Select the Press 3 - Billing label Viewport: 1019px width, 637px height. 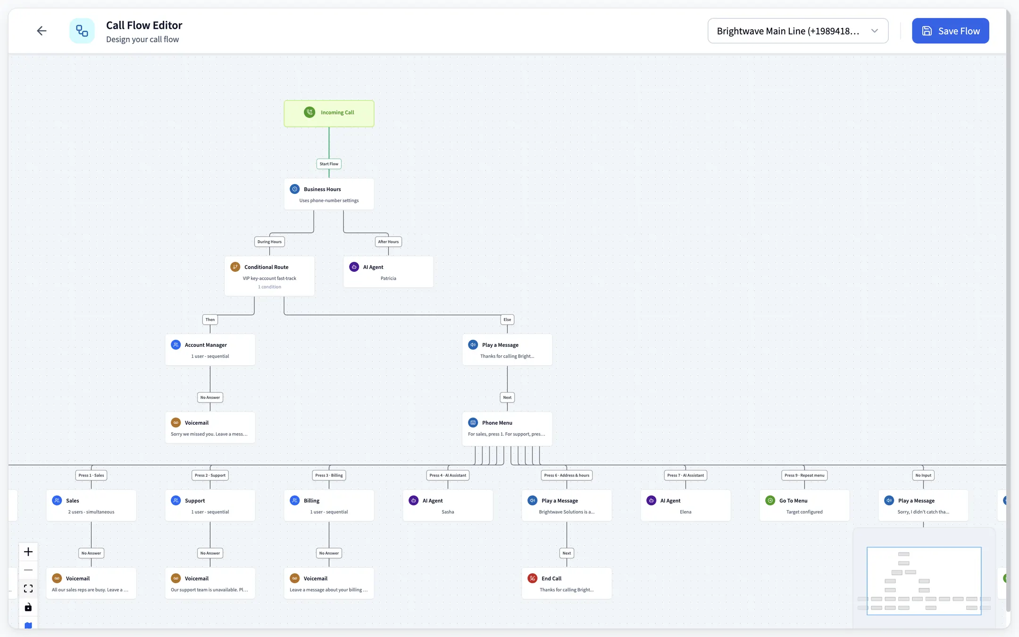coord(329,476)
